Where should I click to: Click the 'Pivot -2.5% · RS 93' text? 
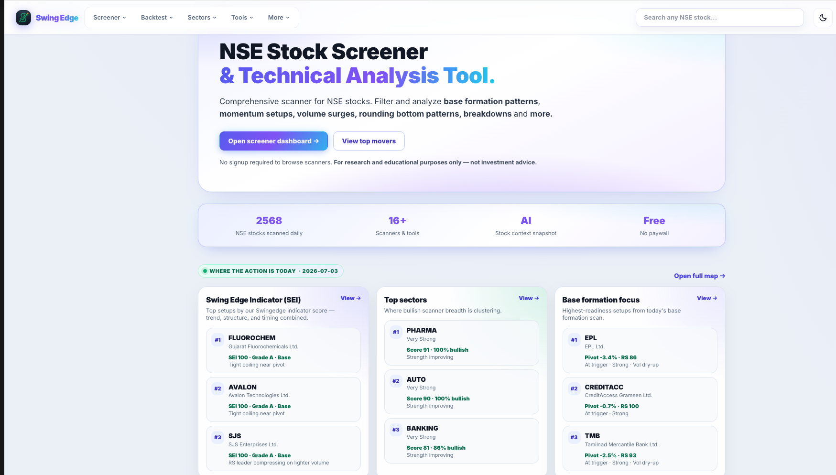[x=610, y=455]
